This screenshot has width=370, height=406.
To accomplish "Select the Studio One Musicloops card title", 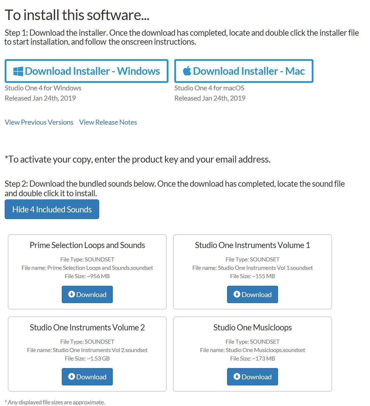I will (252, 327).
